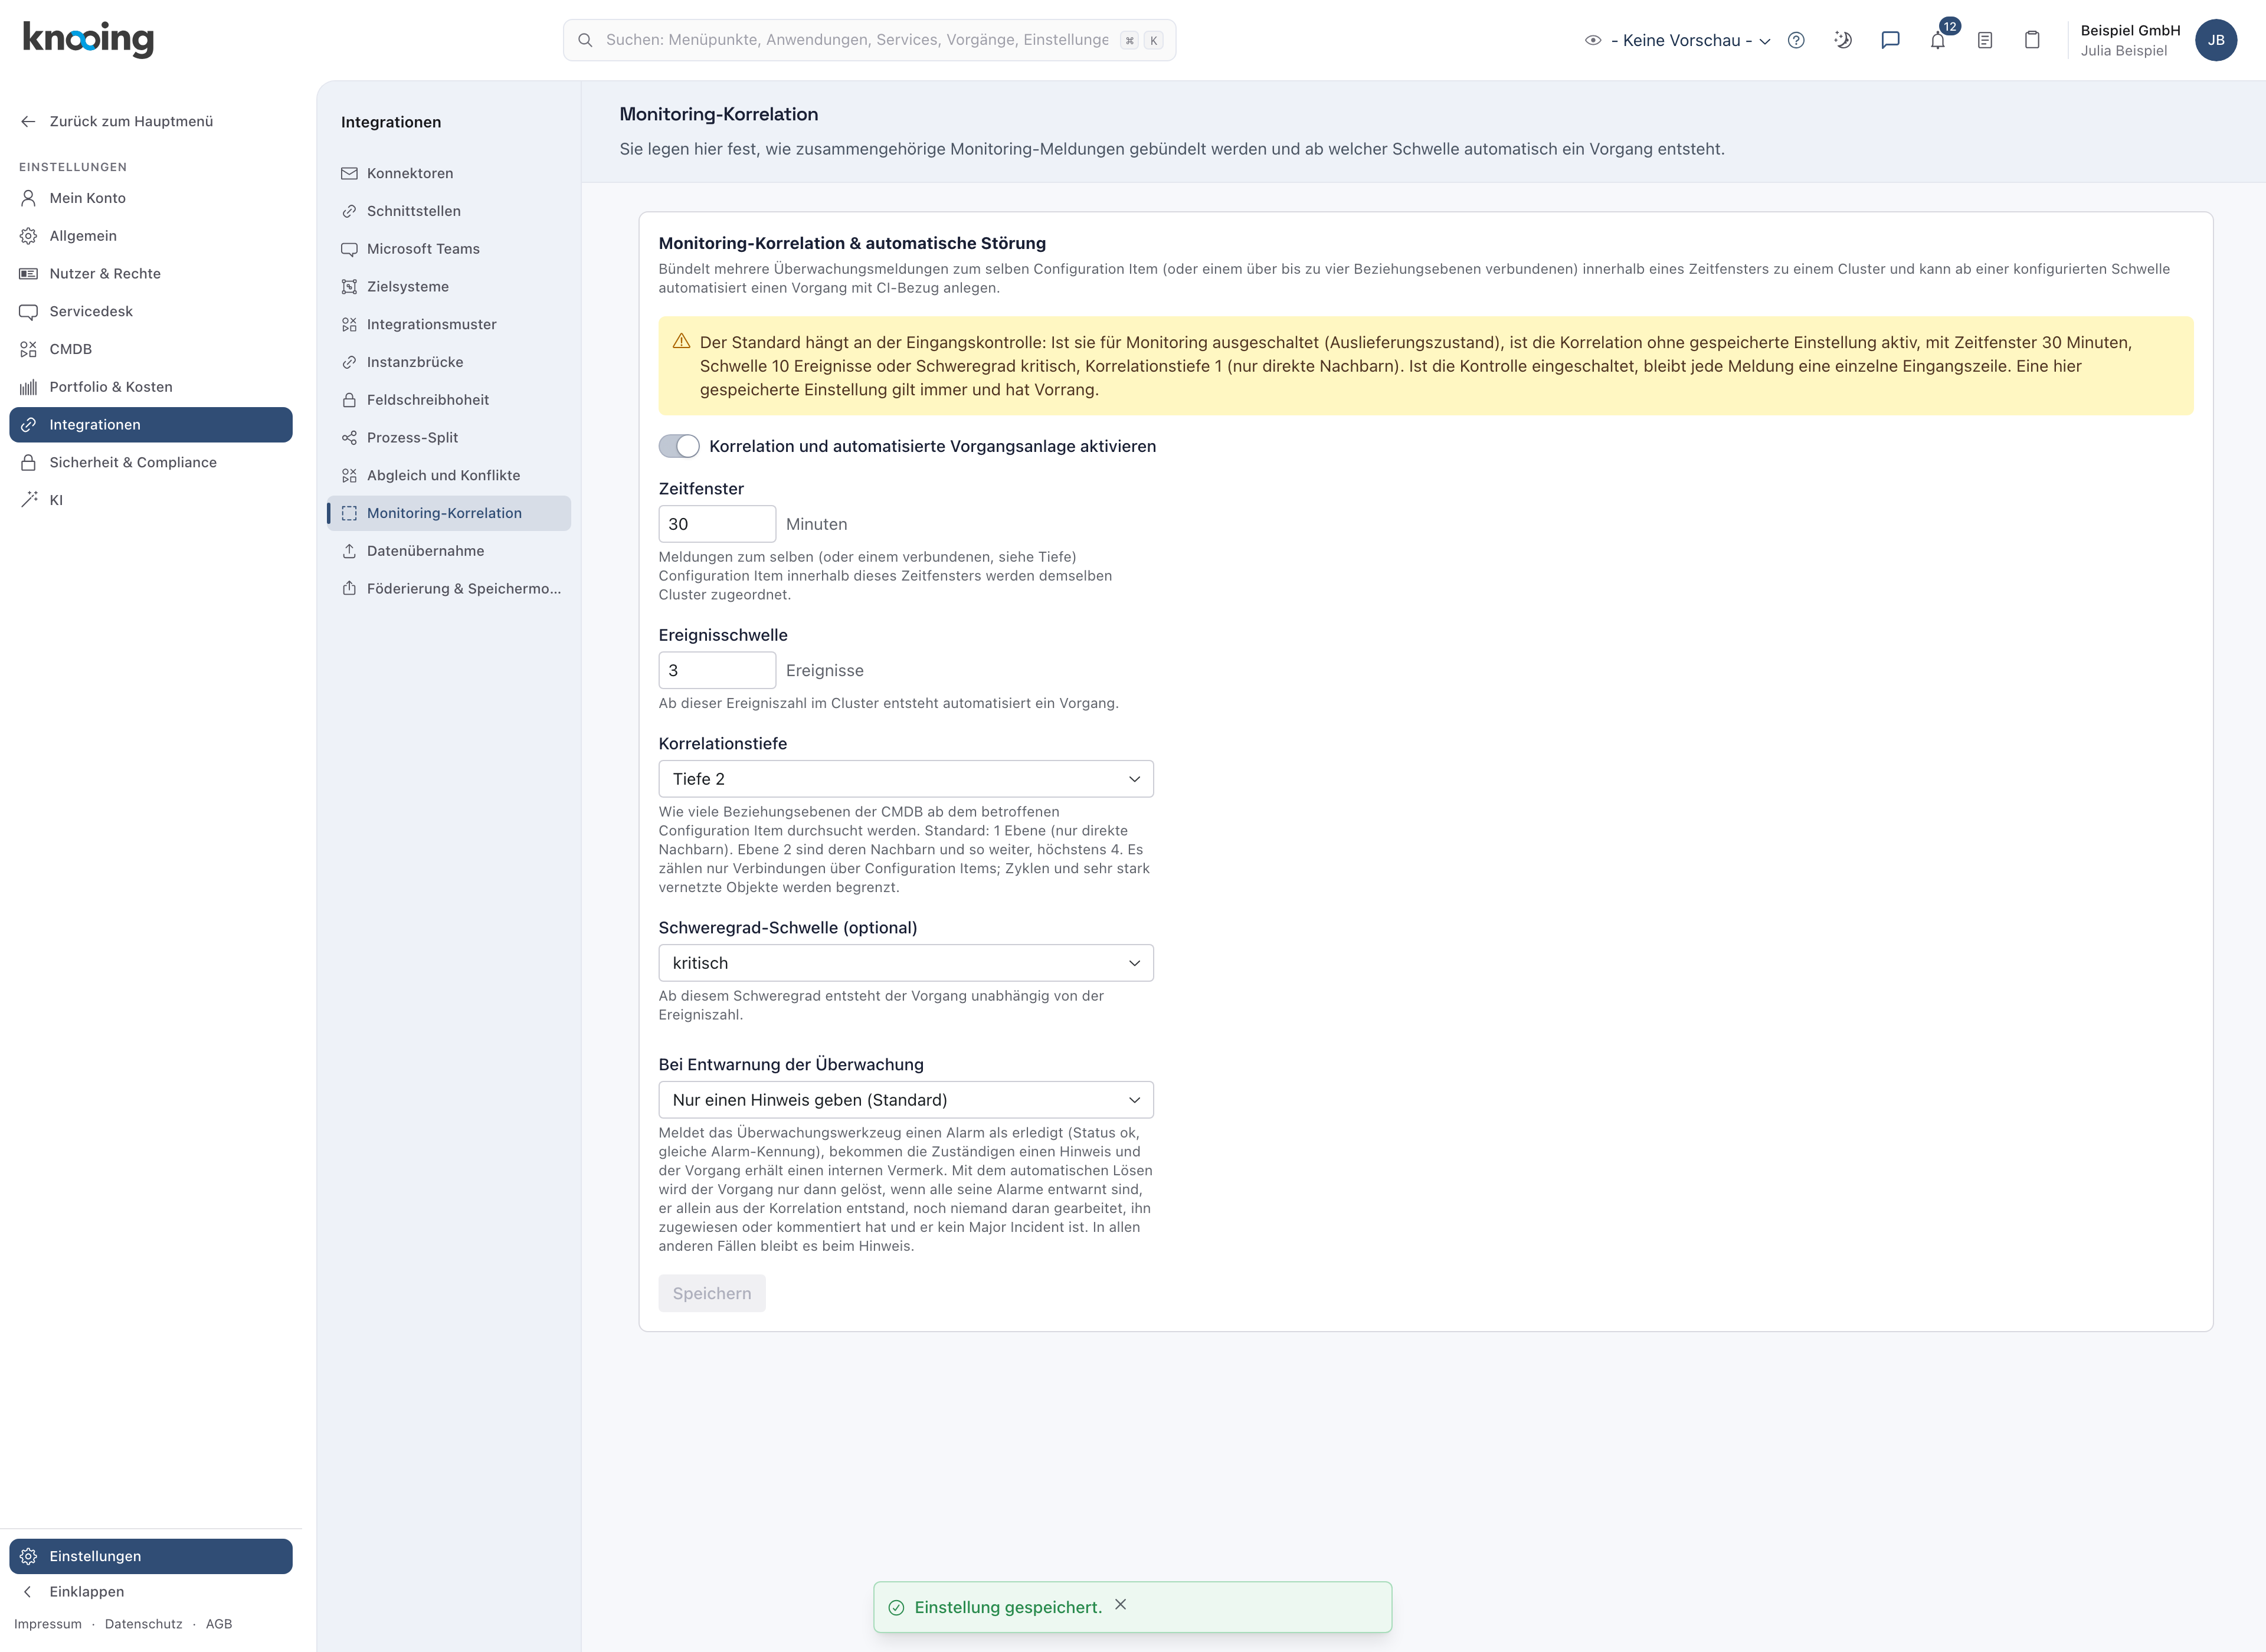Open the clipboard icon in header
The width and height of the screenshot is (2266, 1652).
click(2032, 40)
